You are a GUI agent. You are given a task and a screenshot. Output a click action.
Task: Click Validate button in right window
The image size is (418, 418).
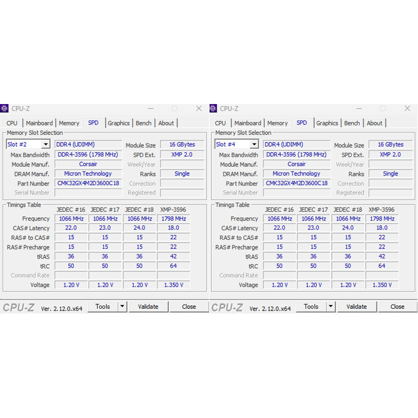(x=357, y=307)
